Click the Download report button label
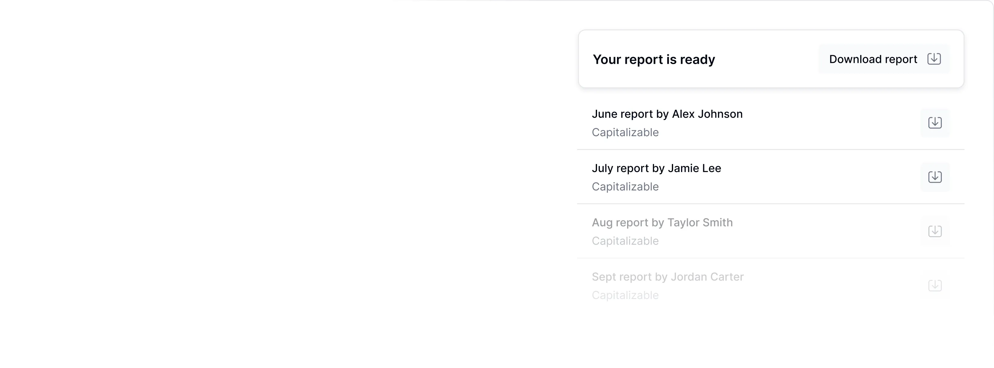 tap(873, 59)
